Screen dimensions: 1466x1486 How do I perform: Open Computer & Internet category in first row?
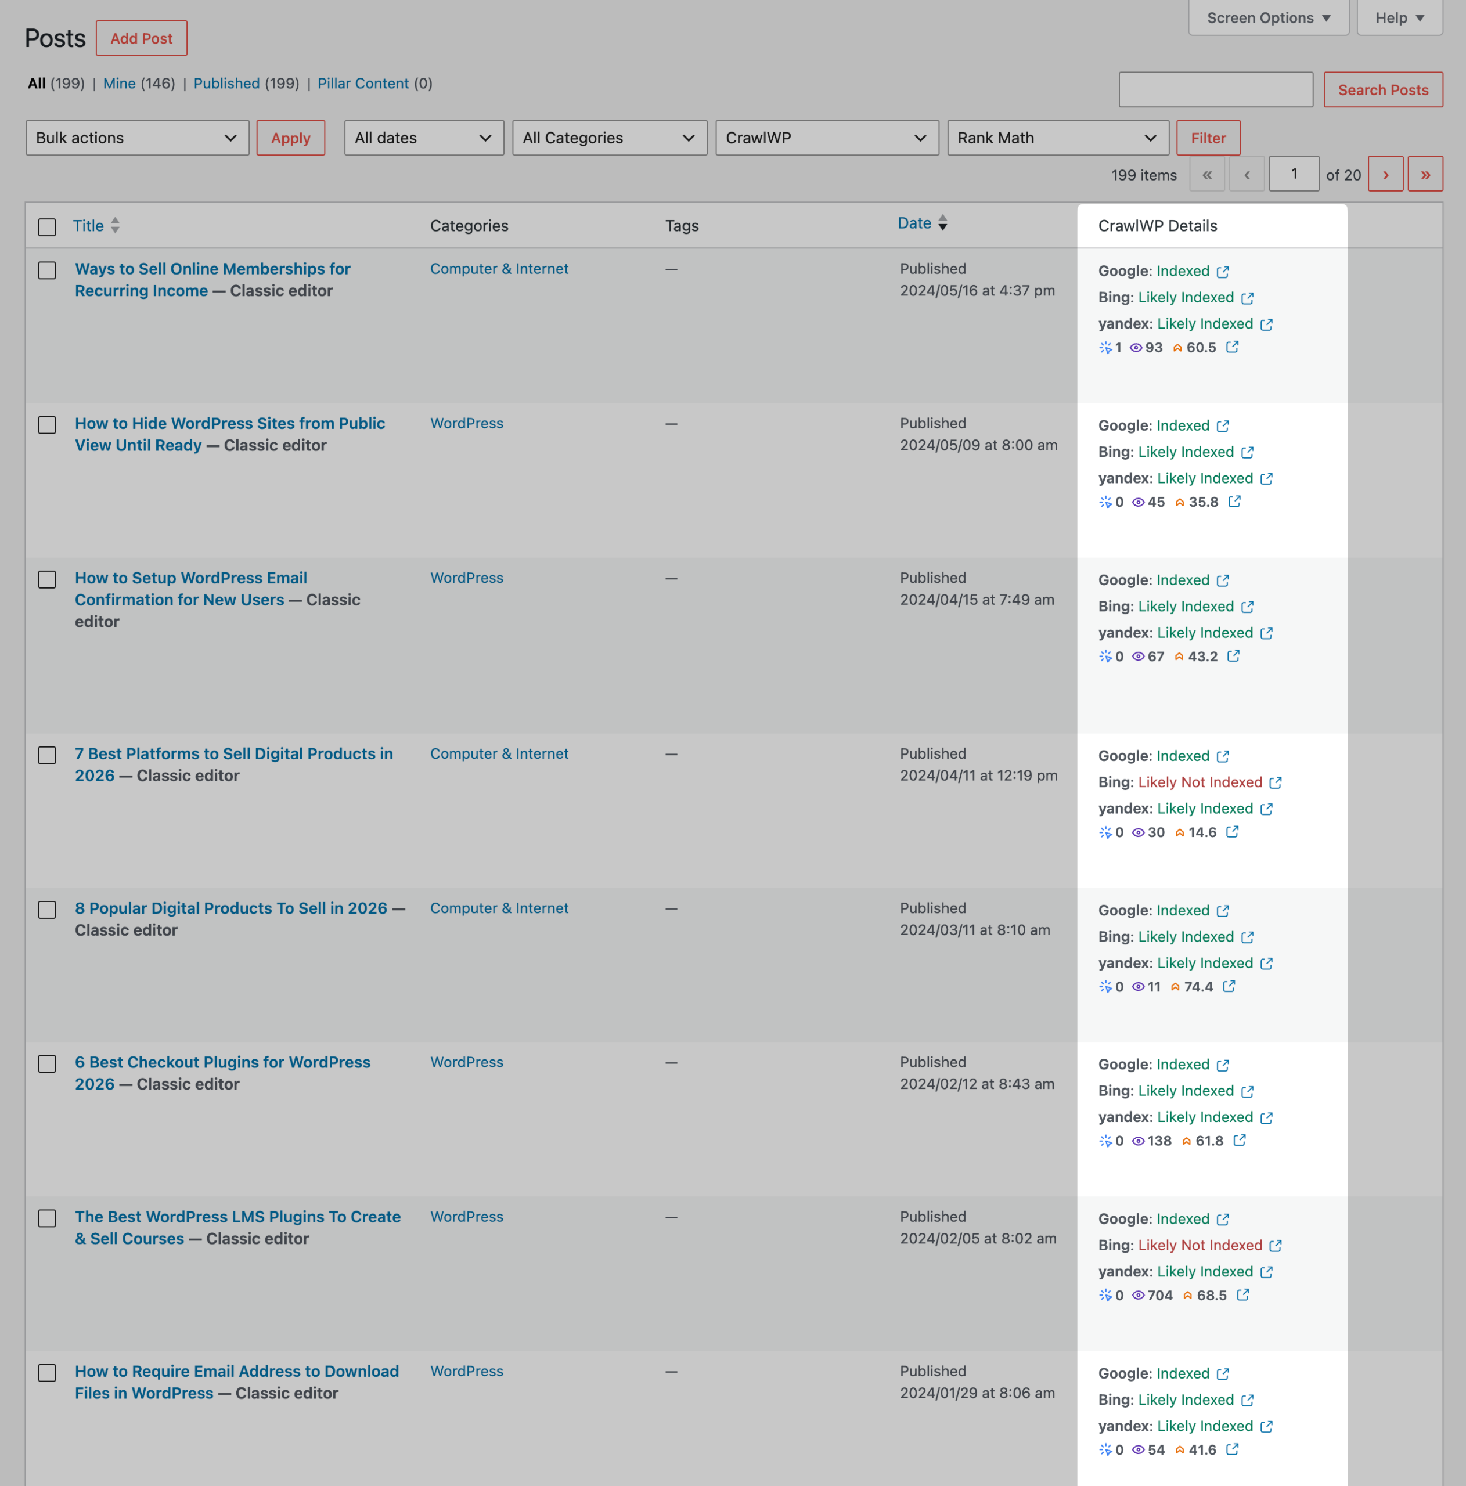pyautogui.click(x=499, y=268)
